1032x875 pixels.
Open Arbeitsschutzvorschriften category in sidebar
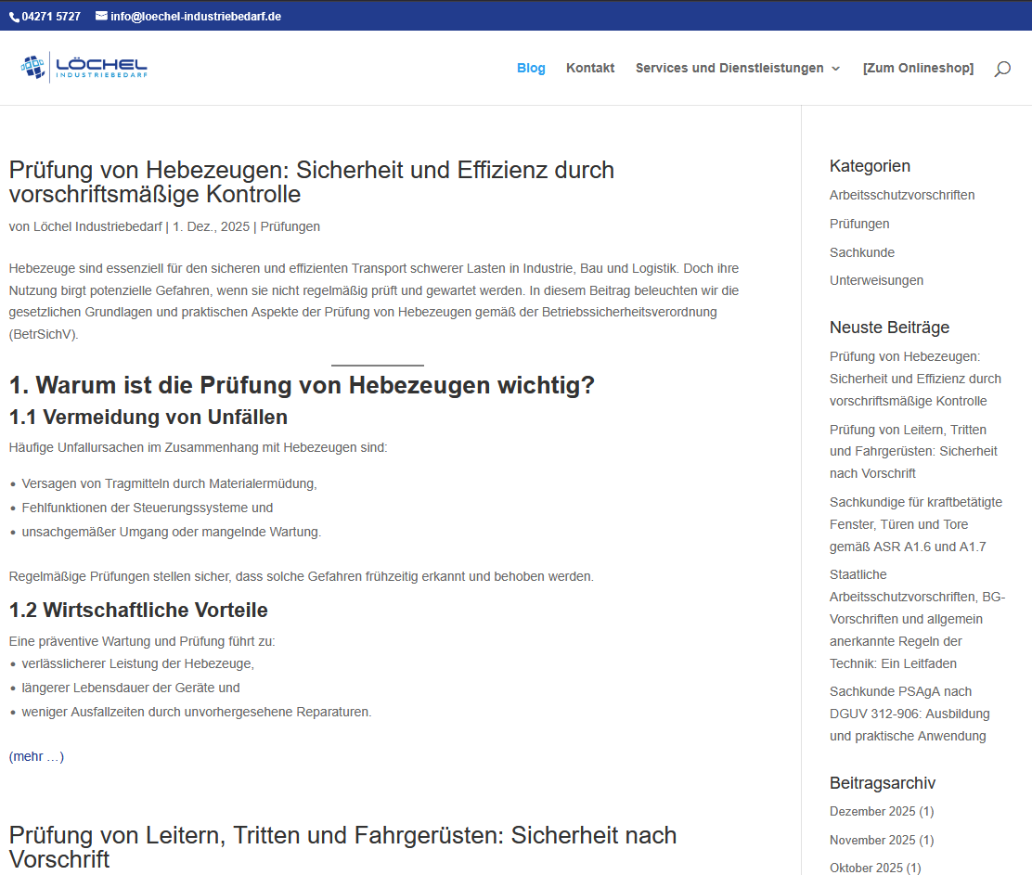(901, 195)
